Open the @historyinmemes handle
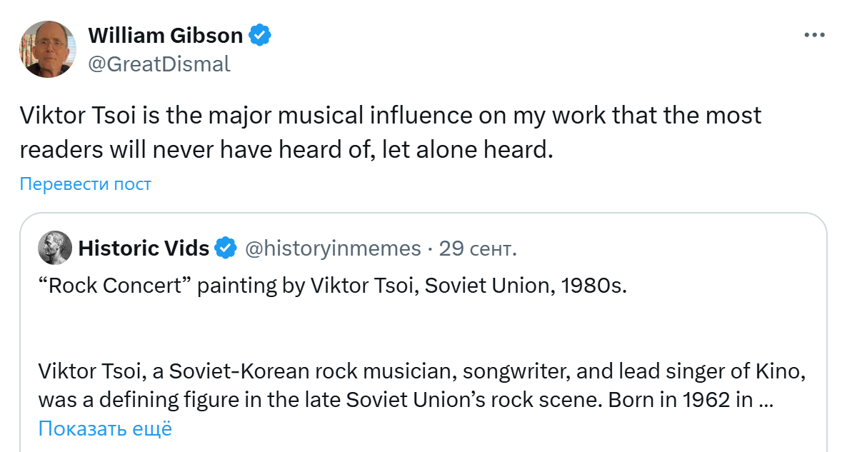The image size is (847, 452). click(x=333, y=248)
